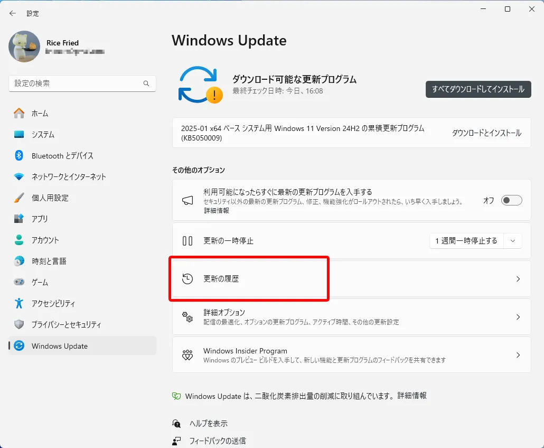Click 最終チェック日時: 今日、16:08 text
Viewport: 544px width, 448px height.
[278, 91]
